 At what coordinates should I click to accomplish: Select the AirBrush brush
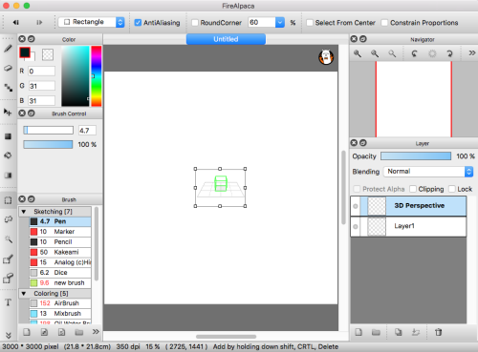coord(60,303)
